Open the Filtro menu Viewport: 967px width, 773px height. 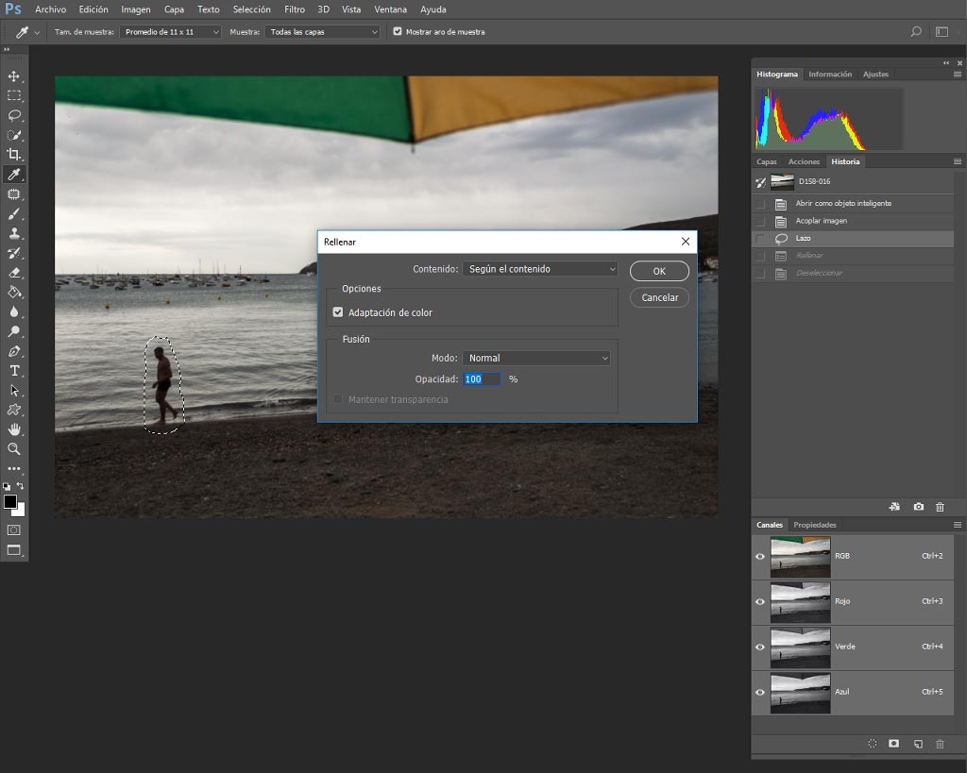coord(295,9)
